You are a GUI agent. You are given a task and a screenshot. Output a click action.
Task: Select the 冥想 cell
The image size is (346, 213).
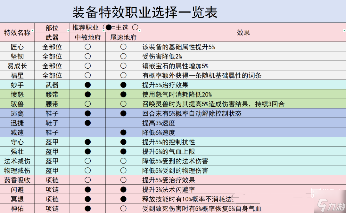17,199
